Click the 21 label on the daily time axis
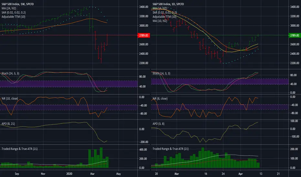This screenshot has width=301, height=177. pyautogui.click(x=278, y=174)
